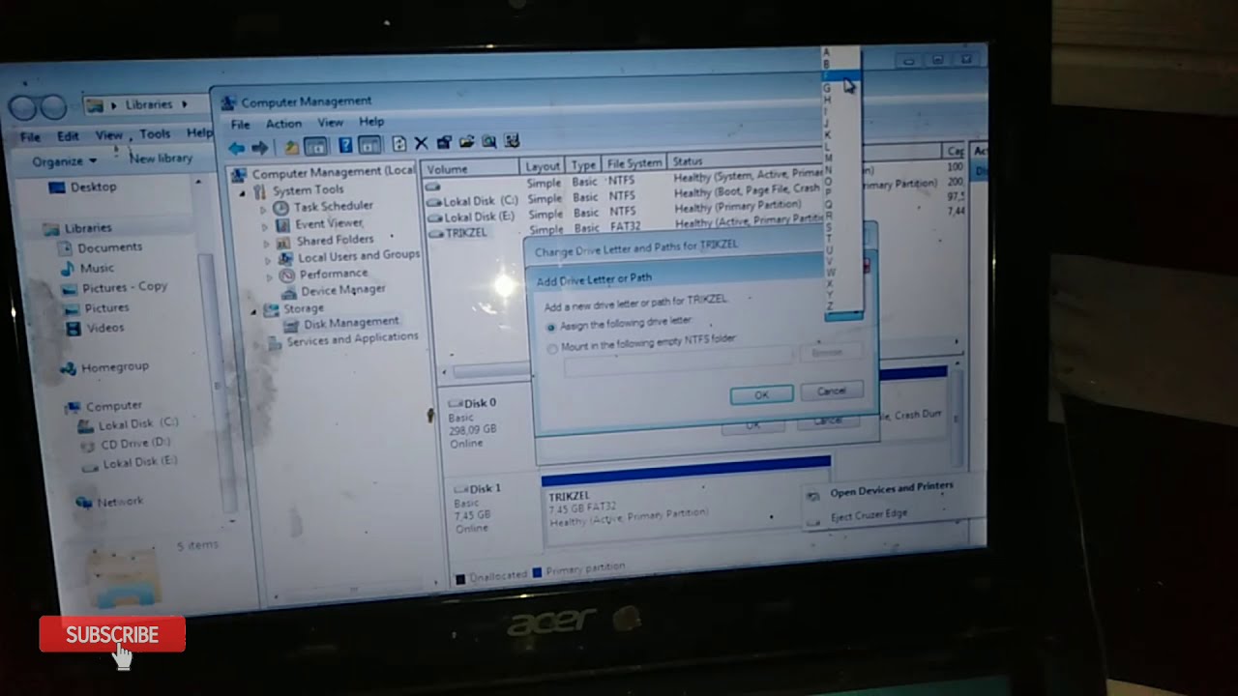Open Action menu in Computer Management
Screen dimensions: 1238x696
283,124
